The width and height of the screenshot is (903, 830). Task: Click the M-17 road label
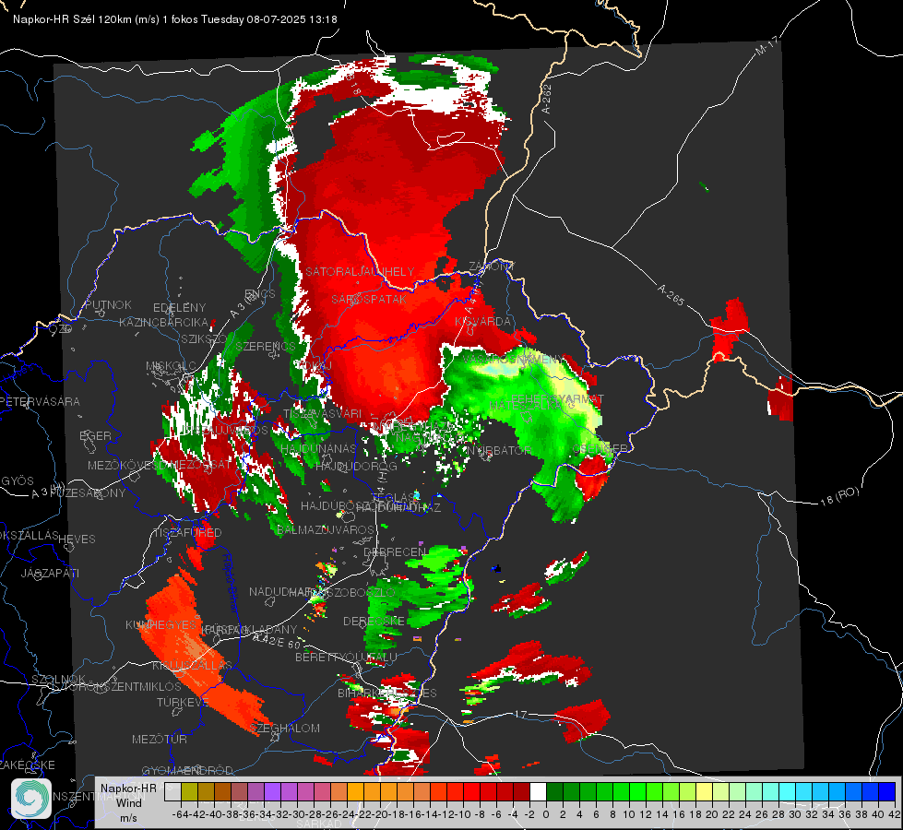(x=766, y=45)
